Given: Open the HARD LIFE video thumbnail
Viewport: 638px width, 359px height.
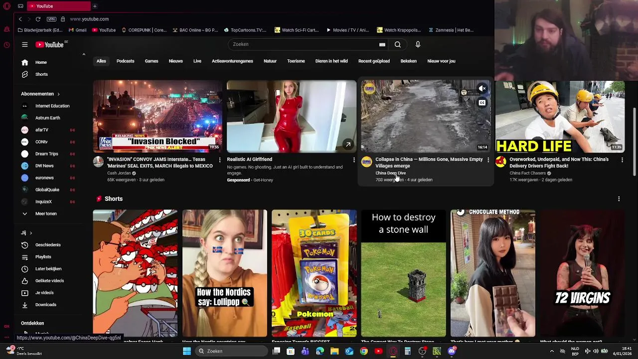Looking at the screenshot, I should click(x=560, y=116).
